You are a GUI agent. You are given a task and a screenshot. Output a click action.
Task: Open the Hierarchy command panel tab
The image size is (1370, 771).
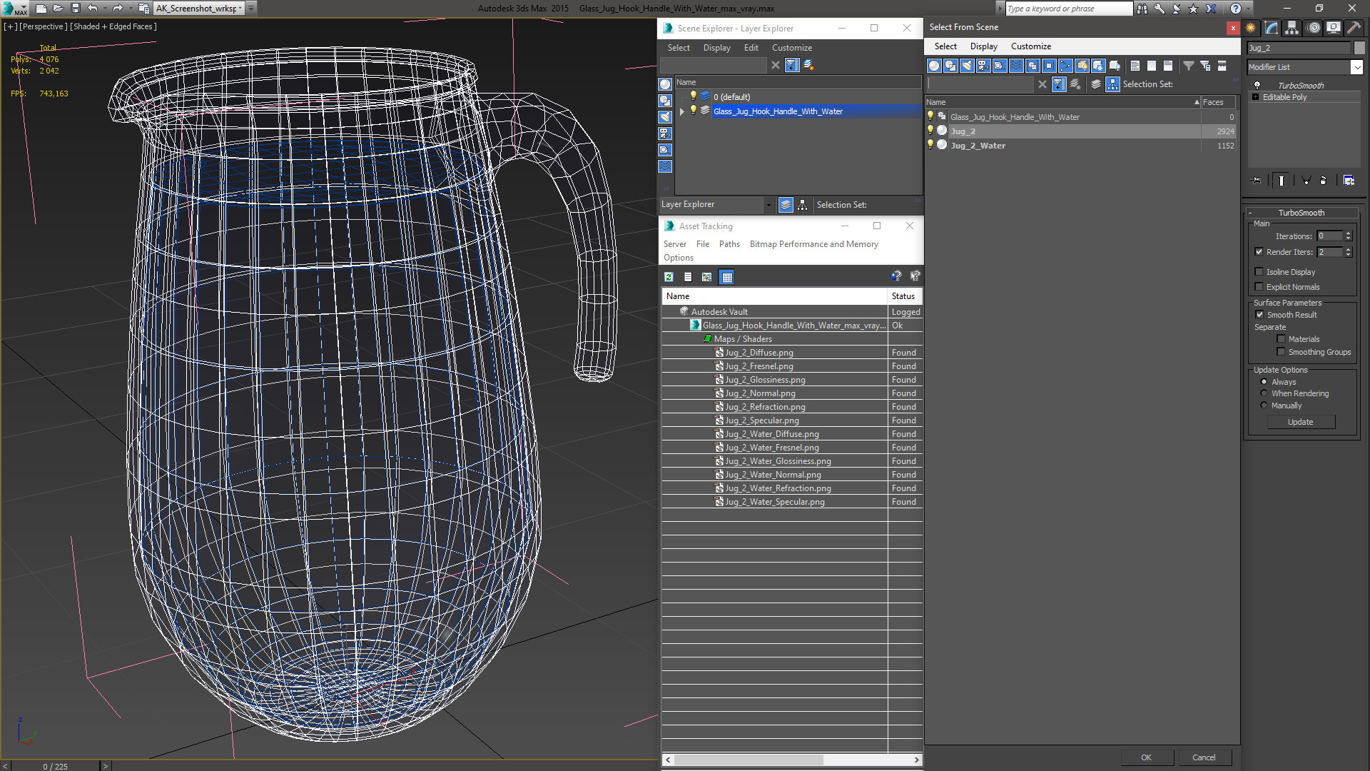point(1292,28)
